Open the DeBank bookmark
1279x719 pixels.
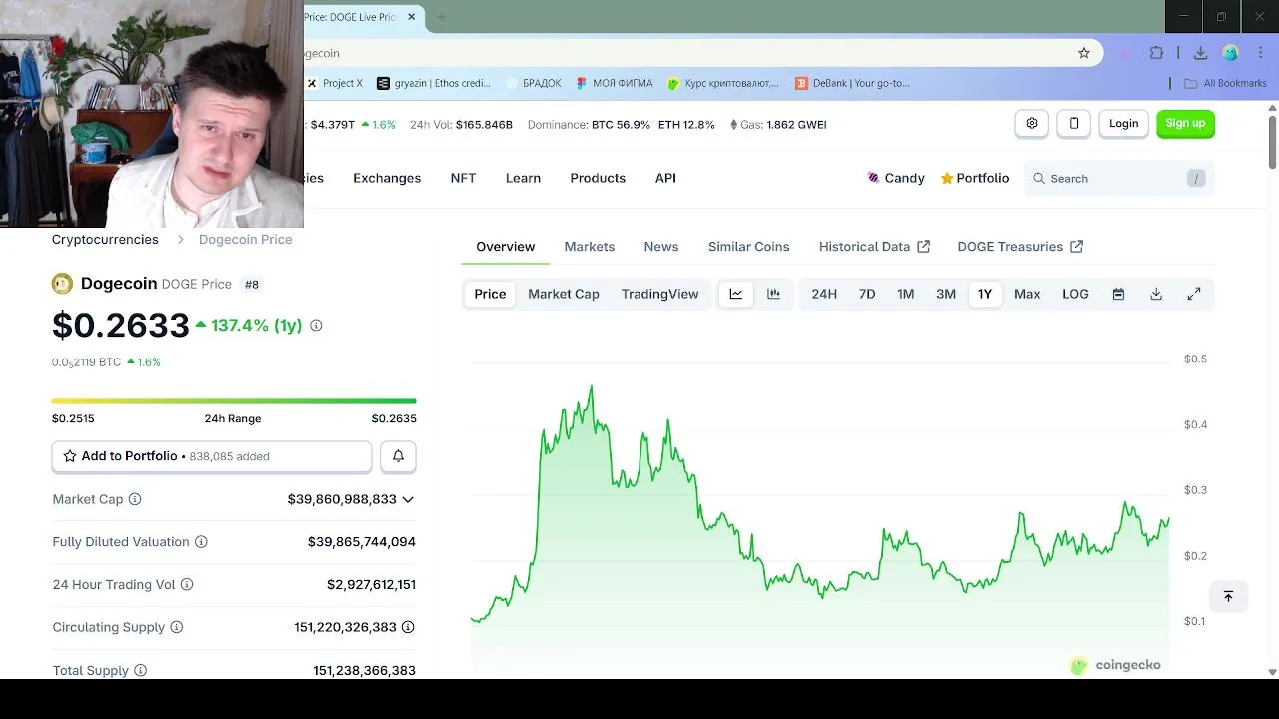coord(852,83)
